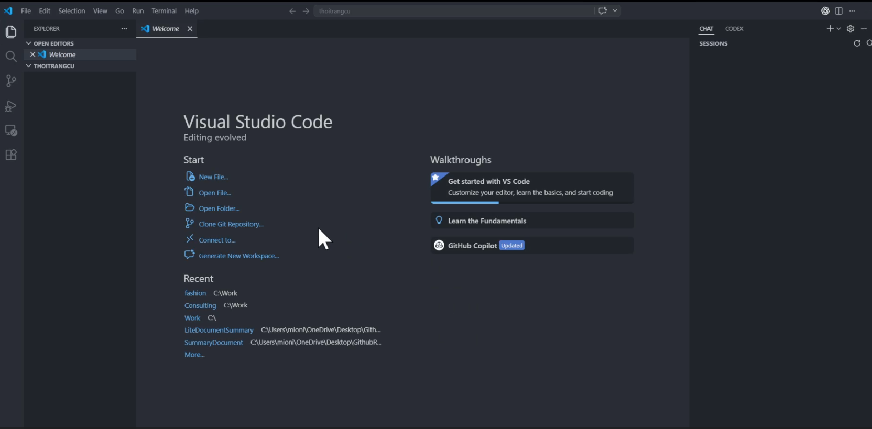Click the Clone Git Repository... link
Screen dimensions: 872x429
pyautogui.click(x=231, y=224)
